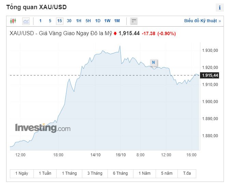The height and width of the screenshot is (186, 228).
Task: Choose the 30 minute interval
Action: coord(69,21)
